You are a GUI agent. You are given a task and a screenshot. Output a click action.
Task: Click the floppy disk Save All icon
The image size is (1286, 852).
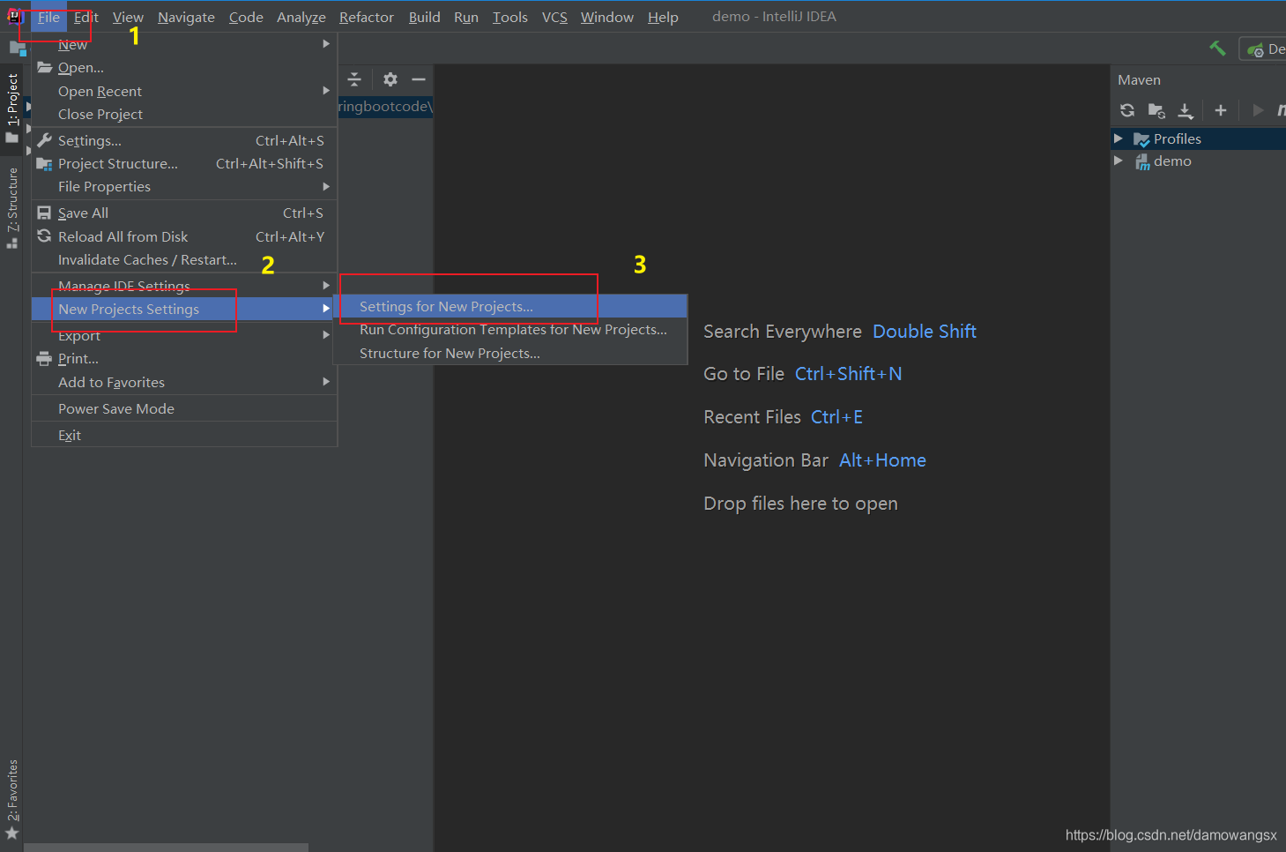click(x=44, y=213)
